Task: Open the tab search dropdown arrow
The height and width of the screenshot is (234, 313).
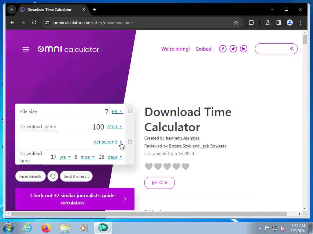Action: coord(12,9)
